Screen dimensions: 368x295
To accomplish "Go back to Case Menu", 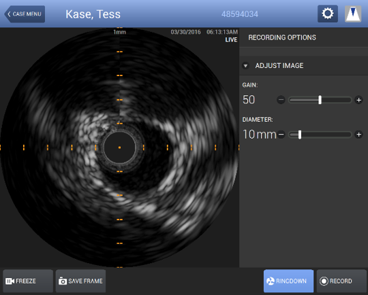I will [x=25, y=14].
